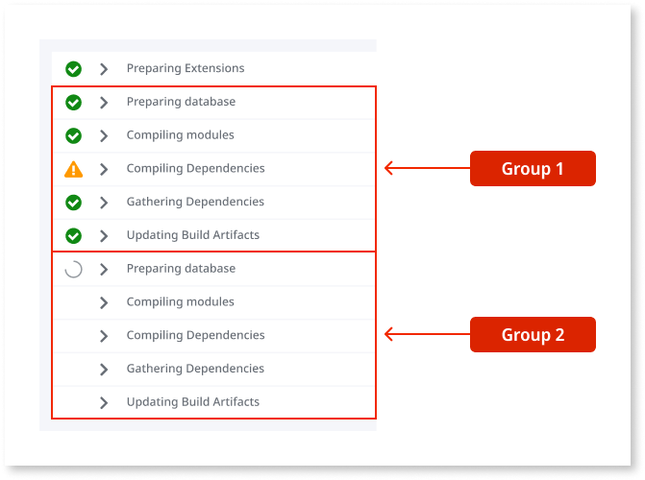Click the loading spinner beside Group 2 Preparing database
The width and height of the screenshot is (645, 480).
pos(73,270)
